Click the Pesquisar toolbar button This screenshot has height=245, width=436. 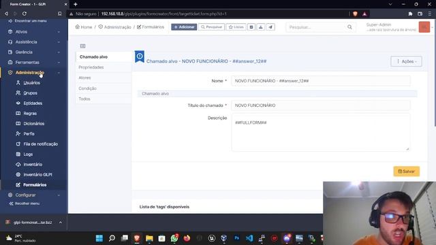(x=211, y=27)
